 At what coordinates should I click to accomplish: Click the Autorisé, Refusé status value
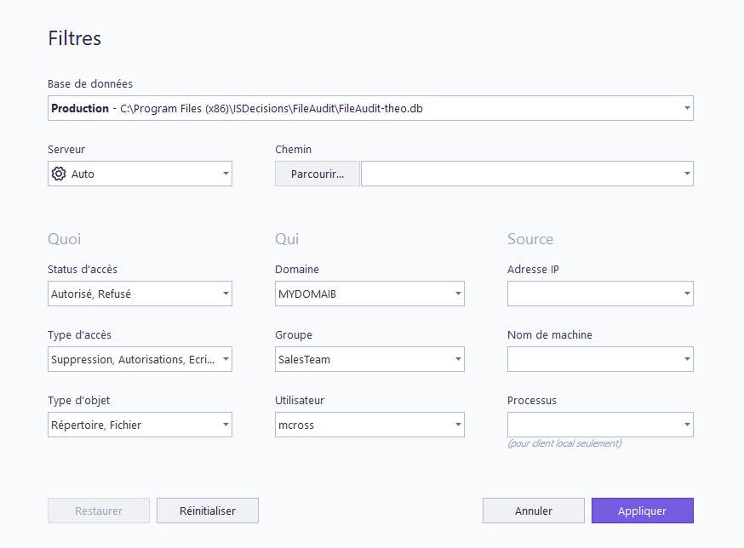coord(91,294)
